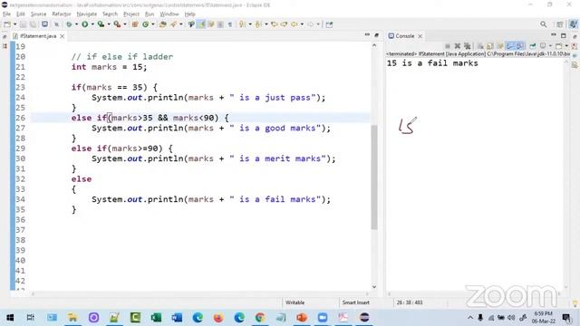Open Zoom app from the taskbar
The height and width of the screenshot is (326, 580).
click(323, 318)
